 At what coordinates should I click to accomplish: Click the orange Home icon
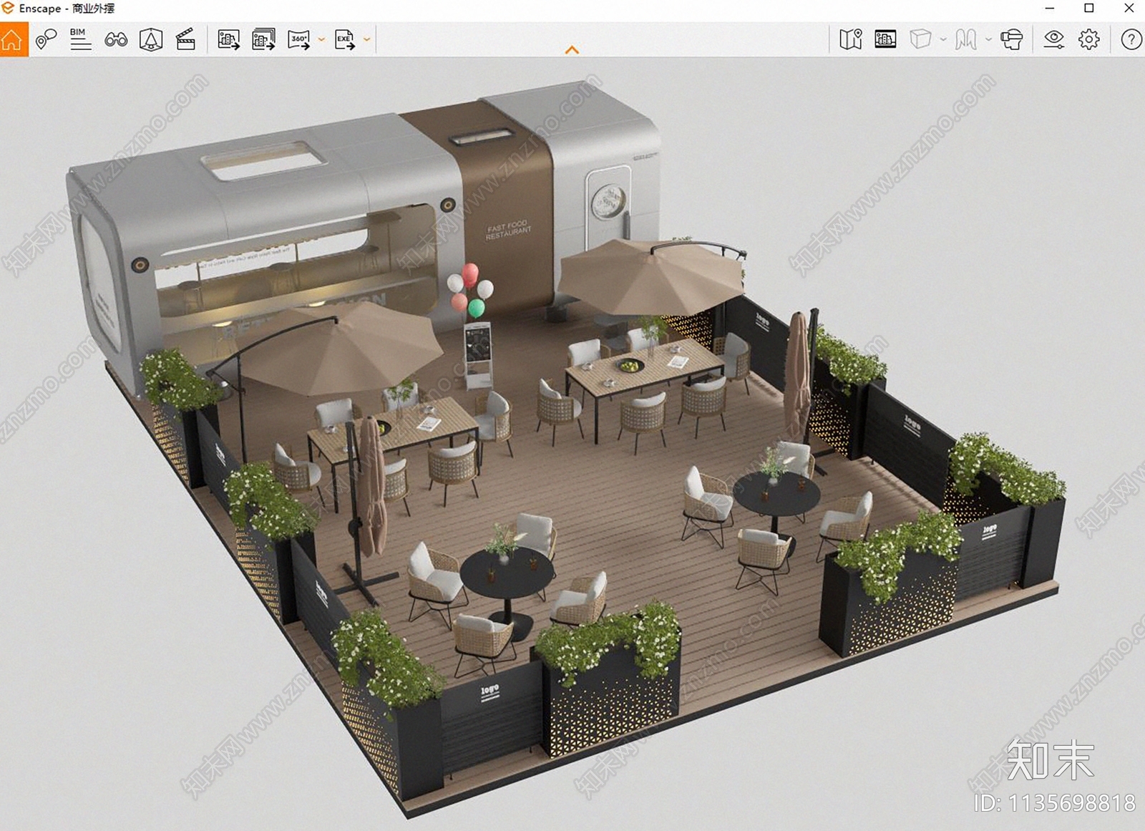point(14,39)
